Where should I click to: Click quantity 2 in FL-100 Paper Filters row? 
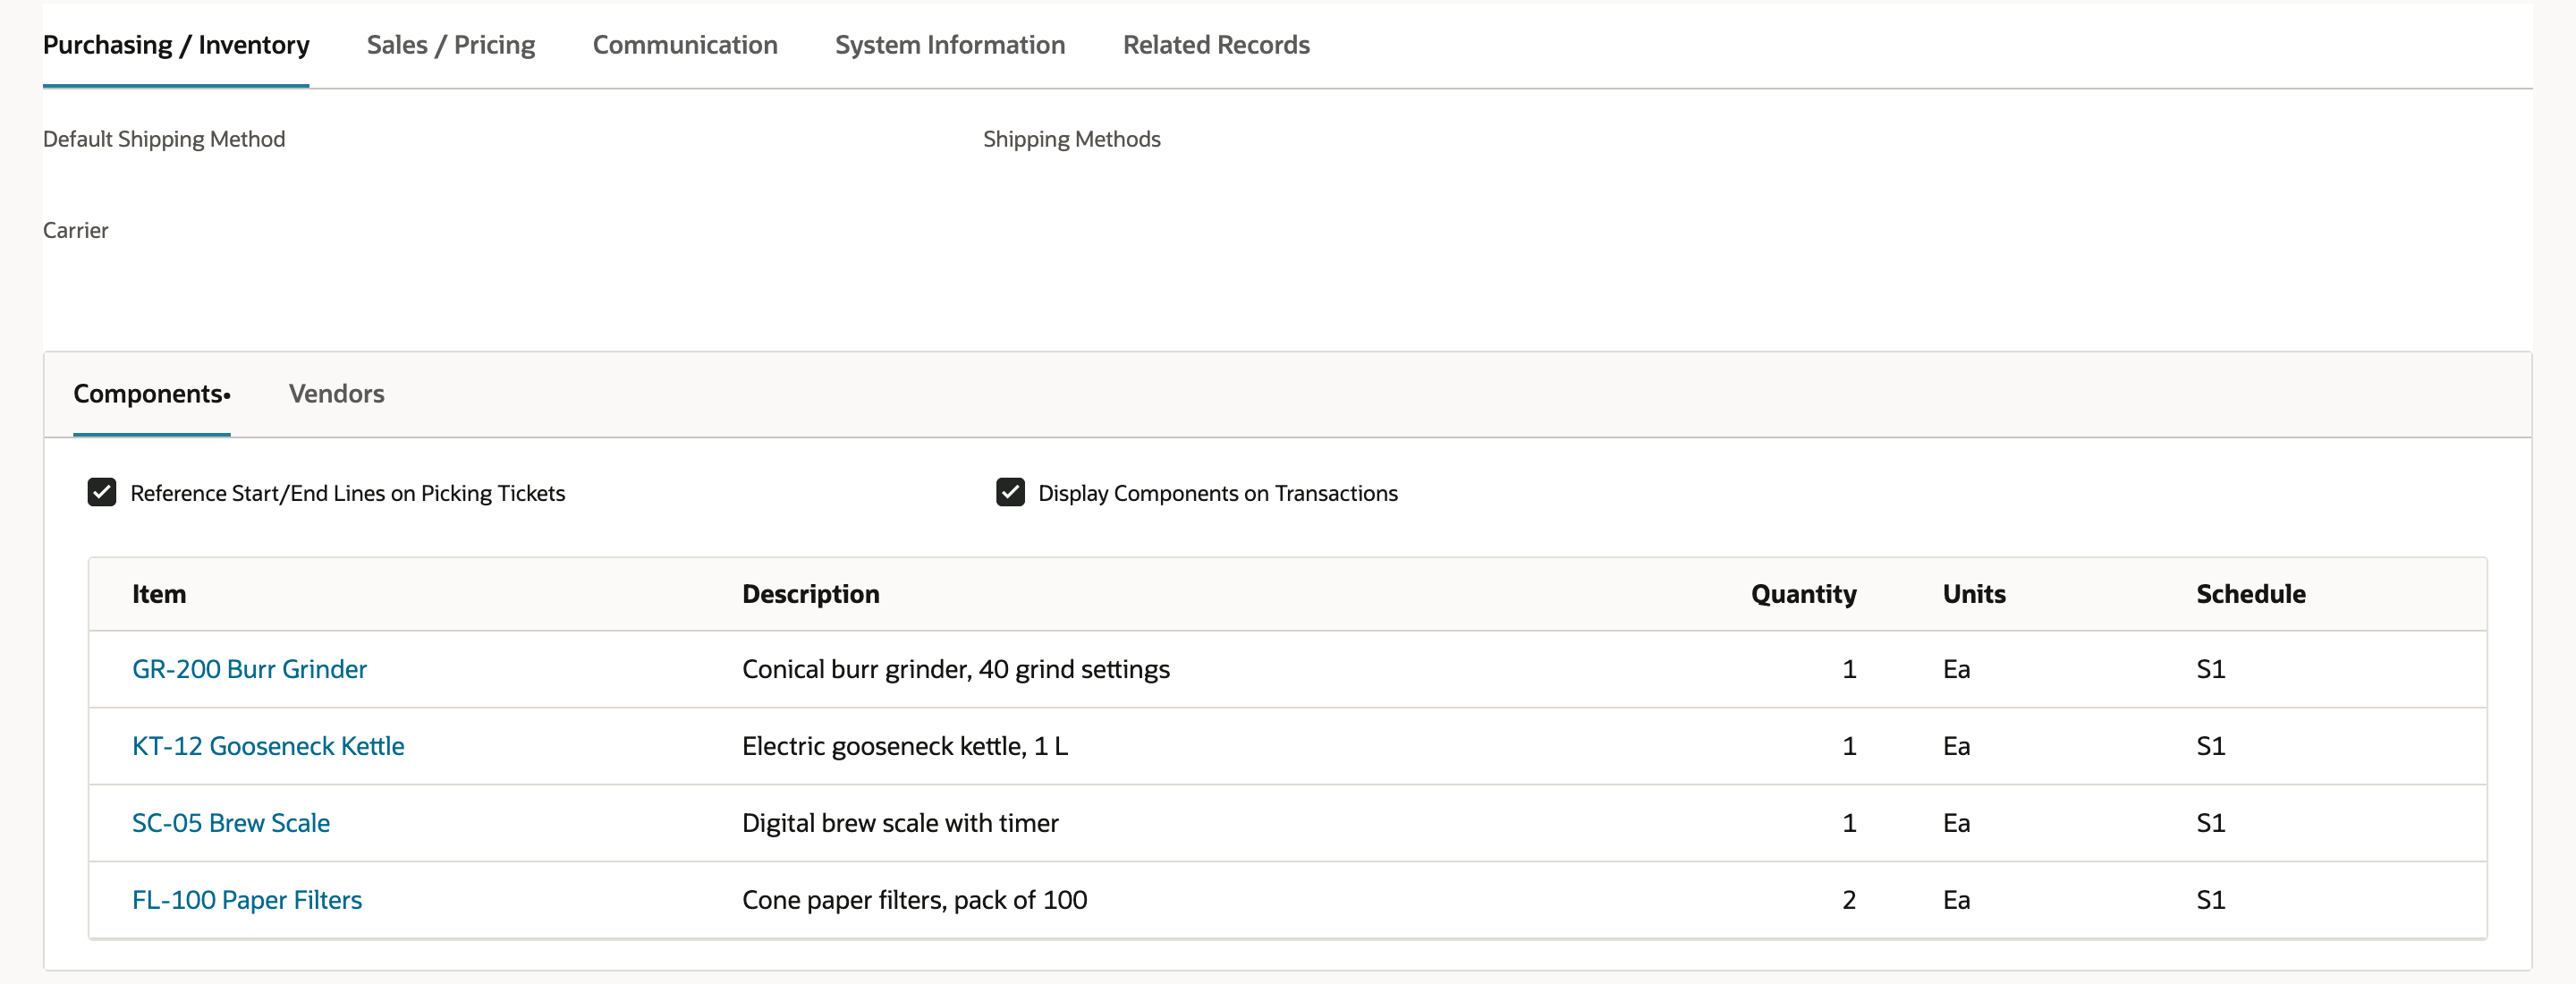(1849, 900)
